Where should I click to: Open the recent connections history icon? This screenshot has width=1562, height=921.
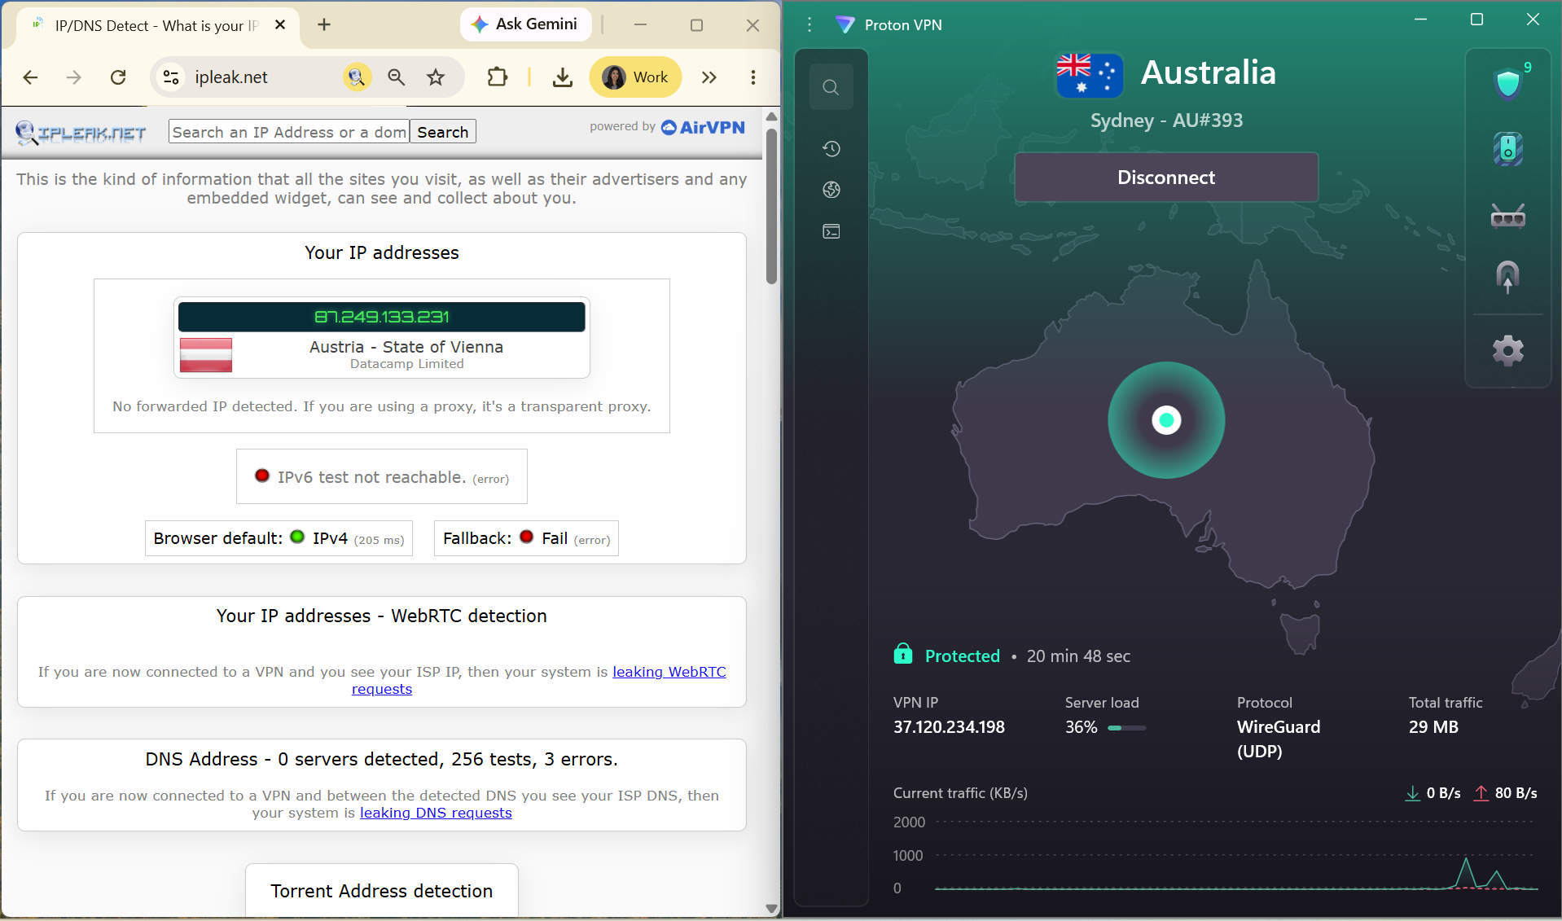pos(831,148)
